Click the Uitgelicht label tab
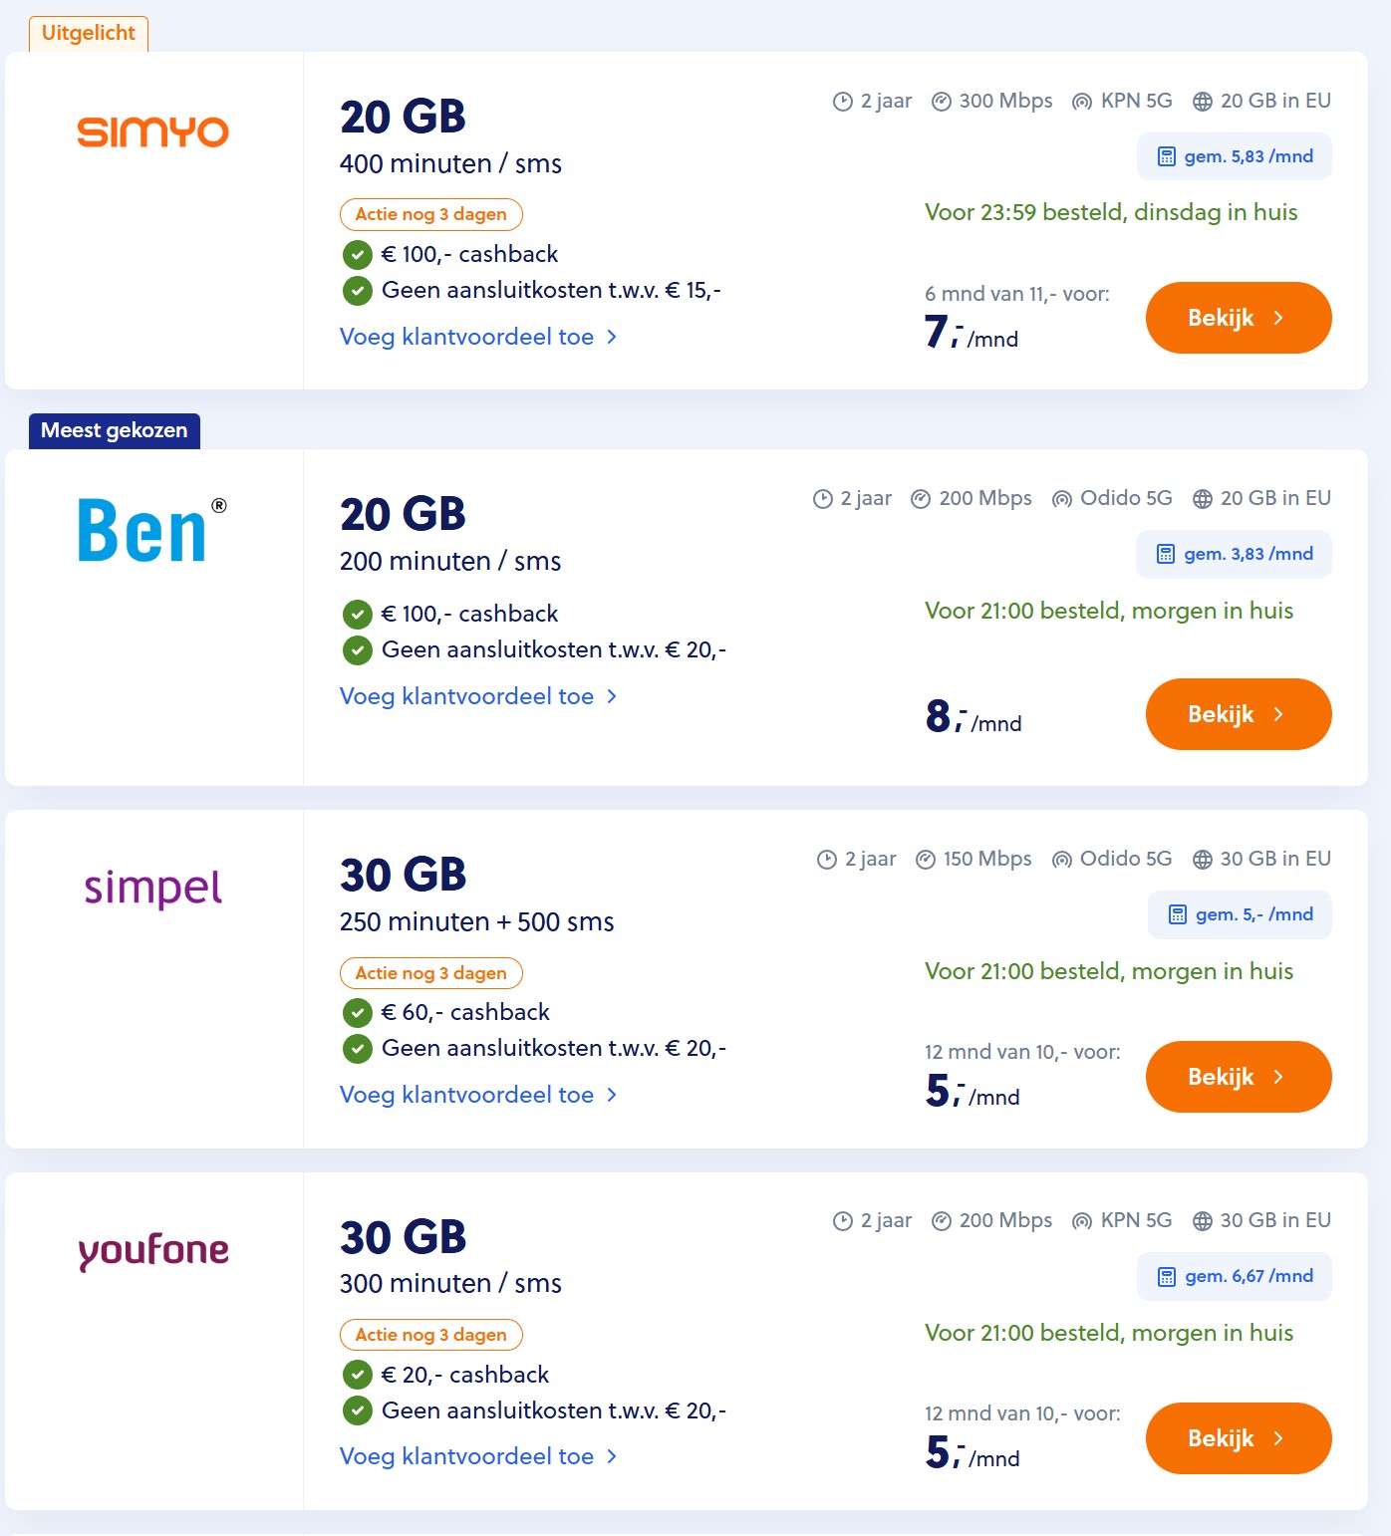This screenshot has height=1536, width=1391. (x=89, y=34)
